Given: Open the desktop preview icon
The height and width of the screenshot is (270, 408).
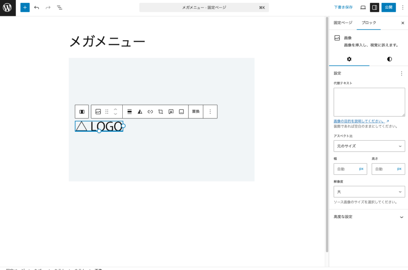Looking at the screenshot, I should [x=363, y=7].
